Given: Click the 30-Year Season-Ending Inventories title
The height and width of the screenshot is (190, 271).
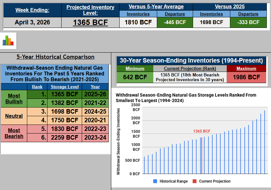Looking at the screenshot, I should click(191, 61).
